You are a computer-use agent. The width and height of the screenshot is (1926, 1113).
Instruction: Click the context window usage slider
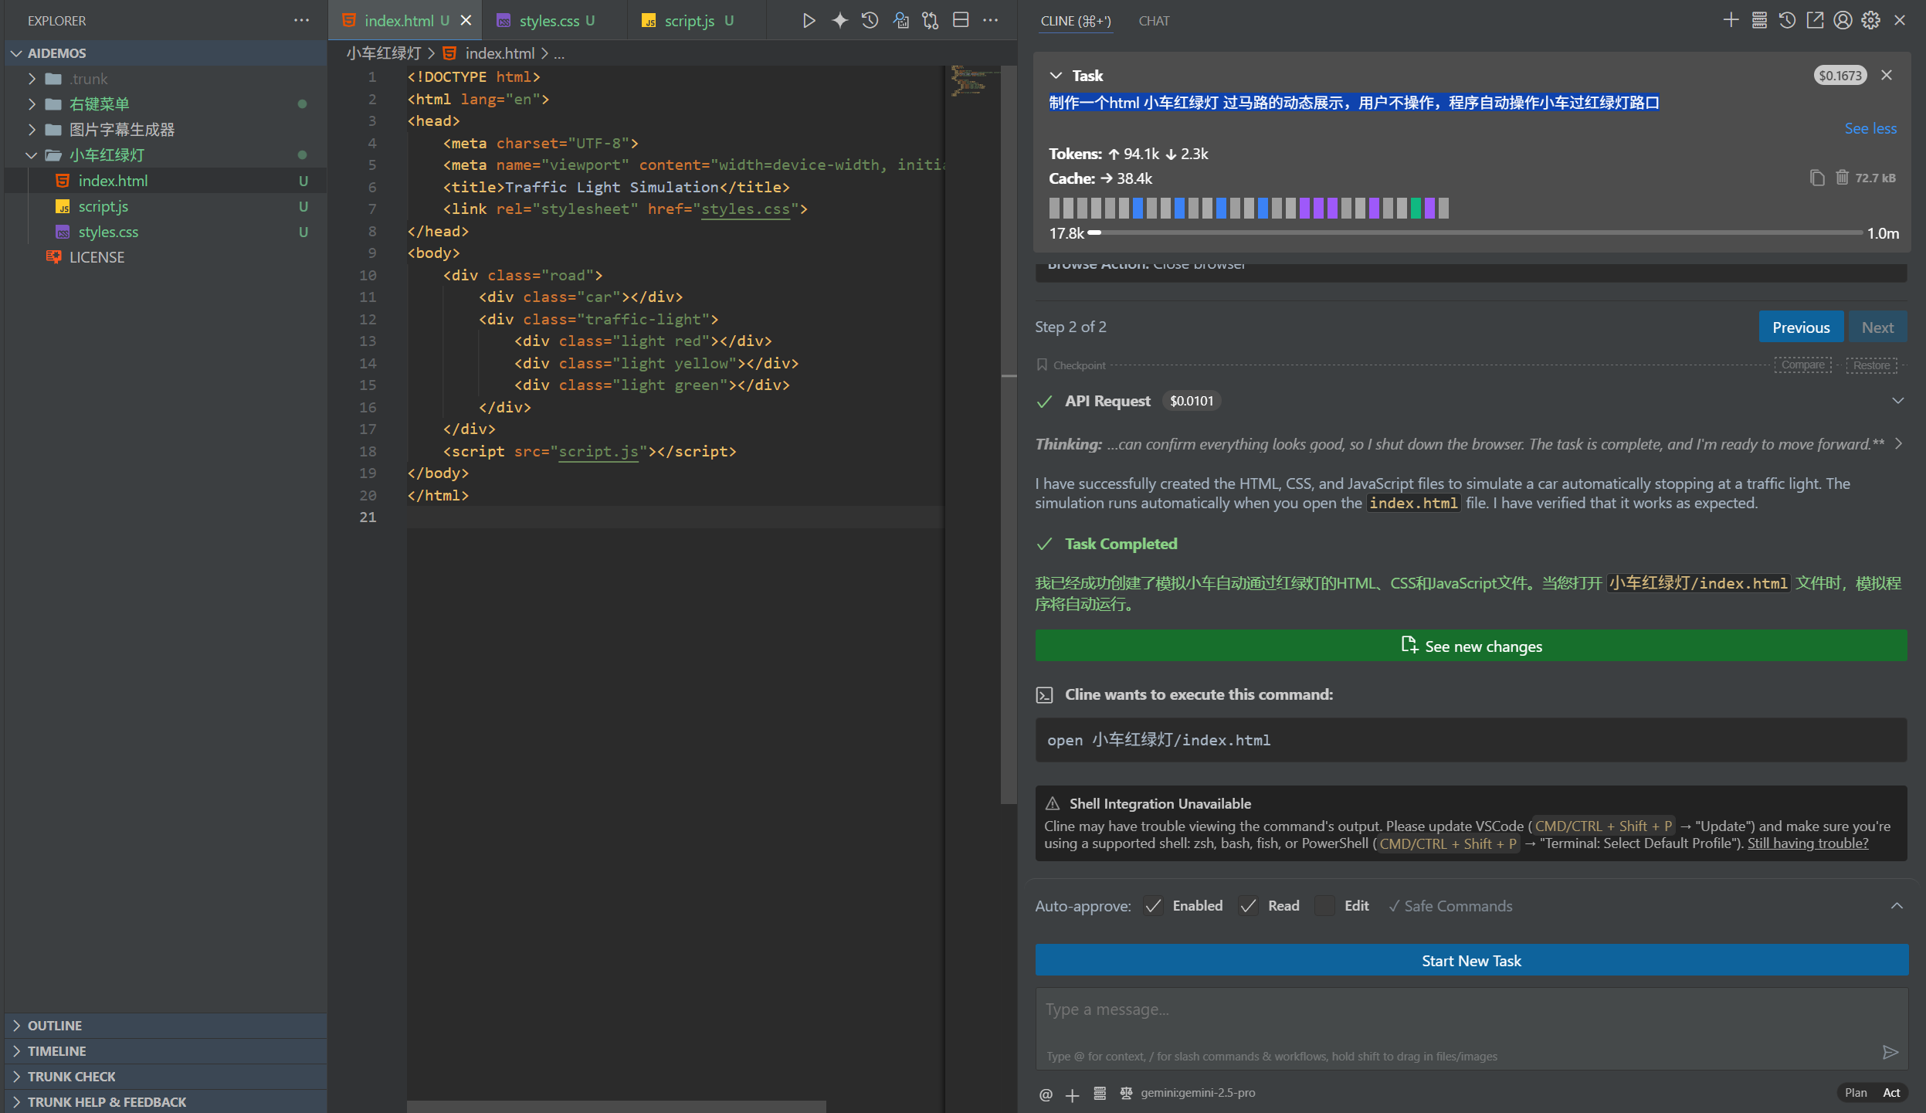click(1475, 232)
